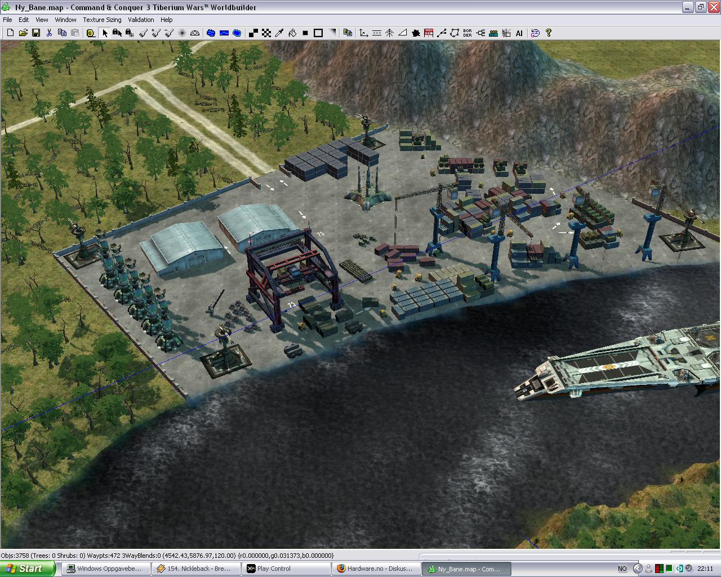The height and width of the screenshot is (577, 721).
Task: Pick the fuzzy smooth-height tool
Action: click(182, 33)
